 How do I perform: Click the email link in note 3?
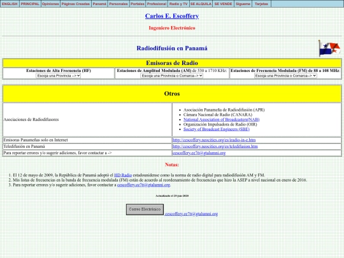tap(144, 185)
